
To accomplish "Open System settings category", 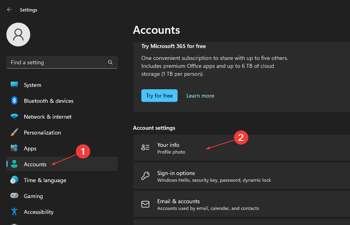I will 62,85.
